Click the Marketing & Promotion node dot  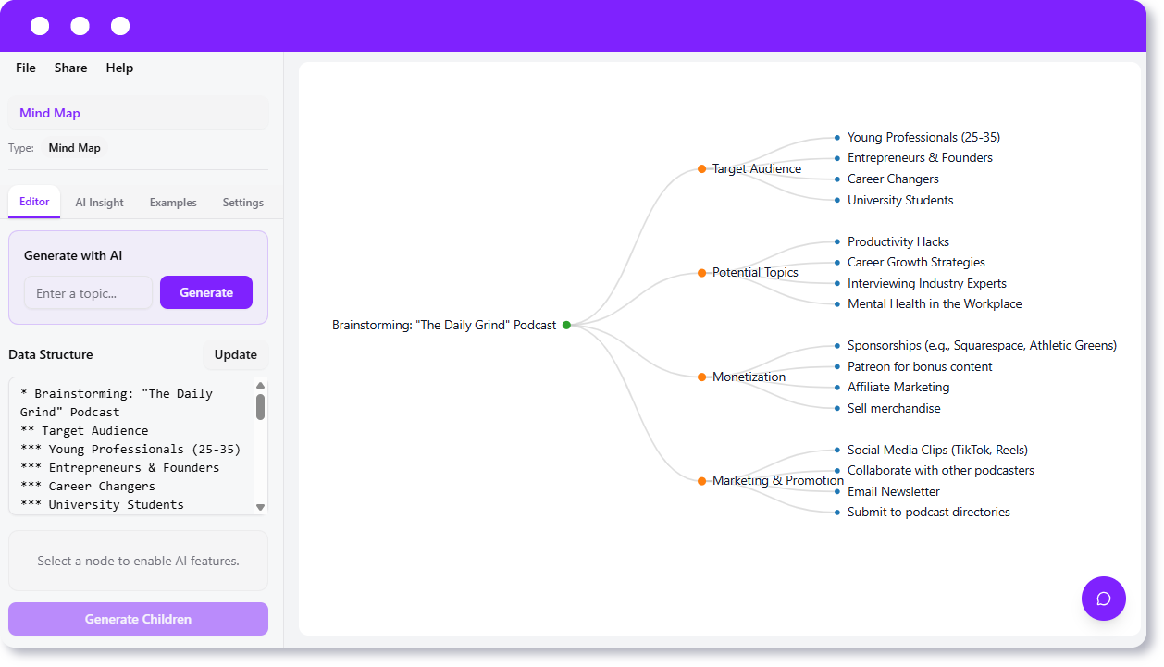702,481
